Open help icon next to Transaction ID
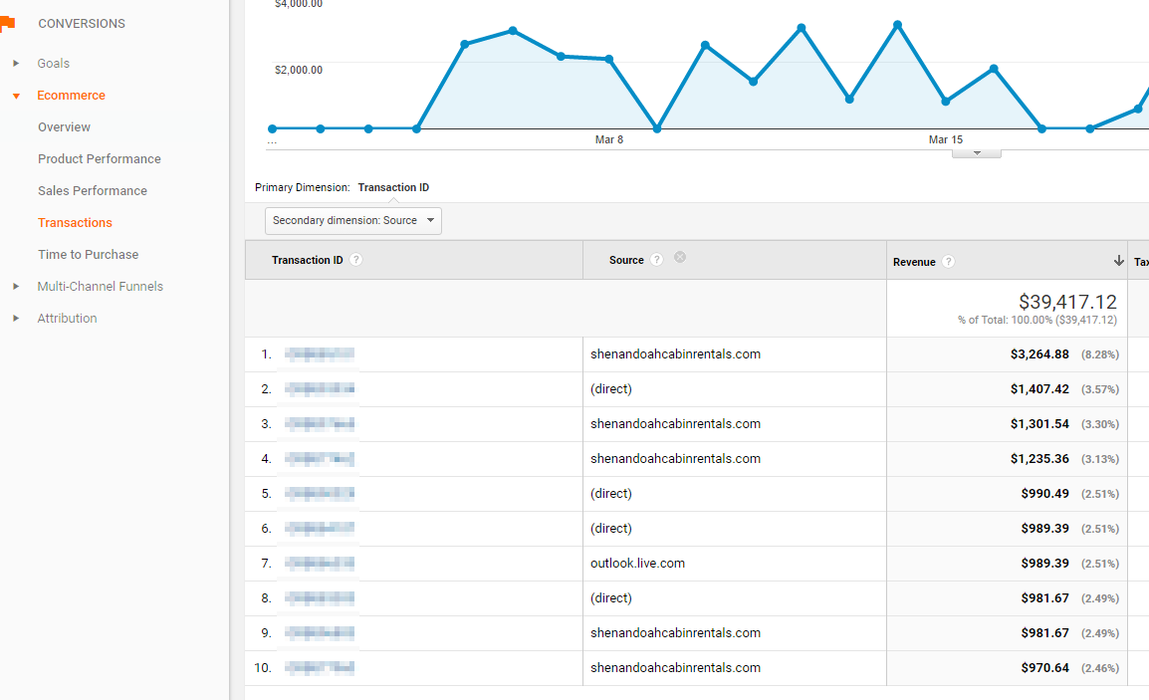This screenshot has height=700, width=1149. point(356,260)
